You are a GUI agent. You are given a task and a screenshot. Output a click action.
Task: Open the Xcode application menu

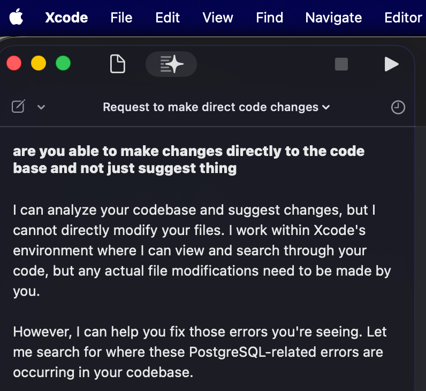point(66,18)
